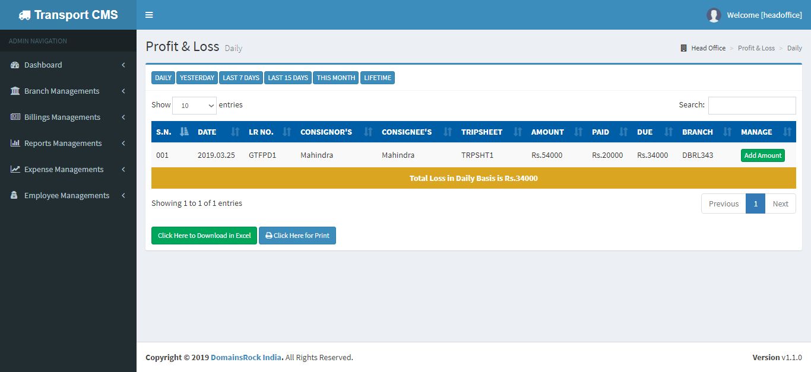The height and width of the screenshot is (372, 811).
Task: Click Here to Download in Excel button
Action: 204,236
